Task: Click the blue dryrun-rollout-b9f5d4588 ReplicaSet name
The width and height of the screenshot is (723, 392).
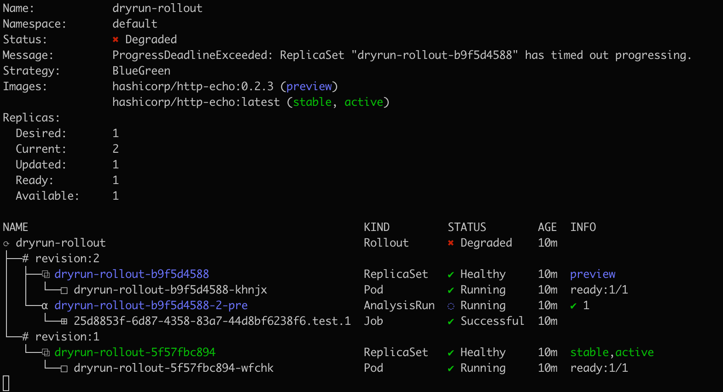Action: click(x=132, y=274)
